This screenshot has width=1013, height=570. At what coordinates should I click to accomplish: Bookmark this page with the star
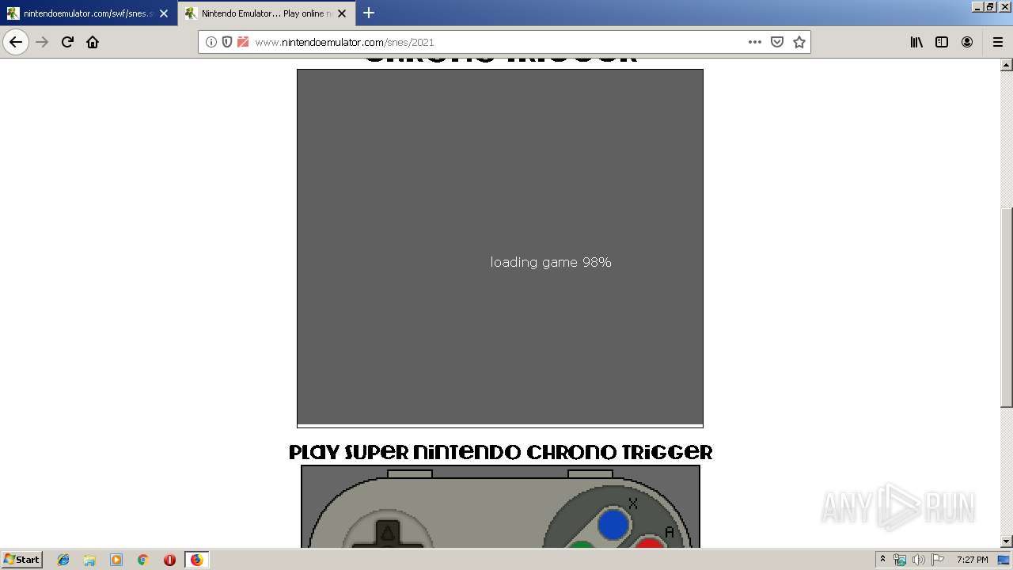coord(799,42)
